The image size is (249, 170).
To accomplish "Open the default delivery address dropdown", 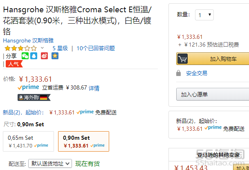I will point(50,163).
